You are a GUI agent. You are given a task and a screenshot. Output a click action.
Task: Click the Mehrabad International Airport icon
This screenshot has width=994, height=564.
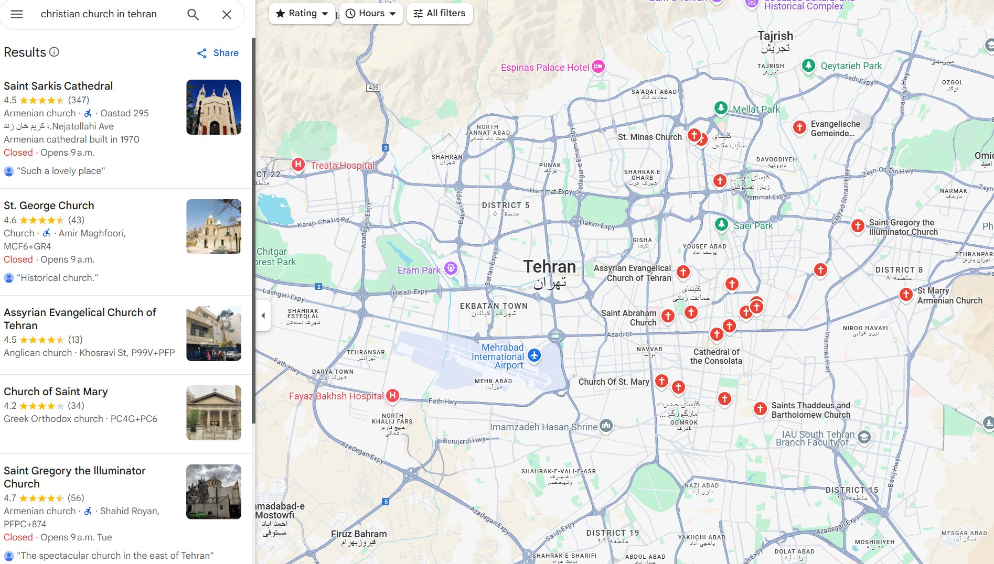point(534,355)
